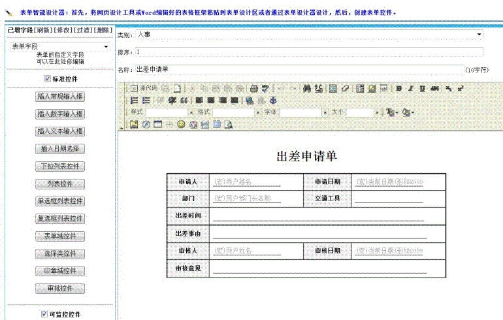Insert a smiley emoticon
503x320 pixels.
coord(181,125)
